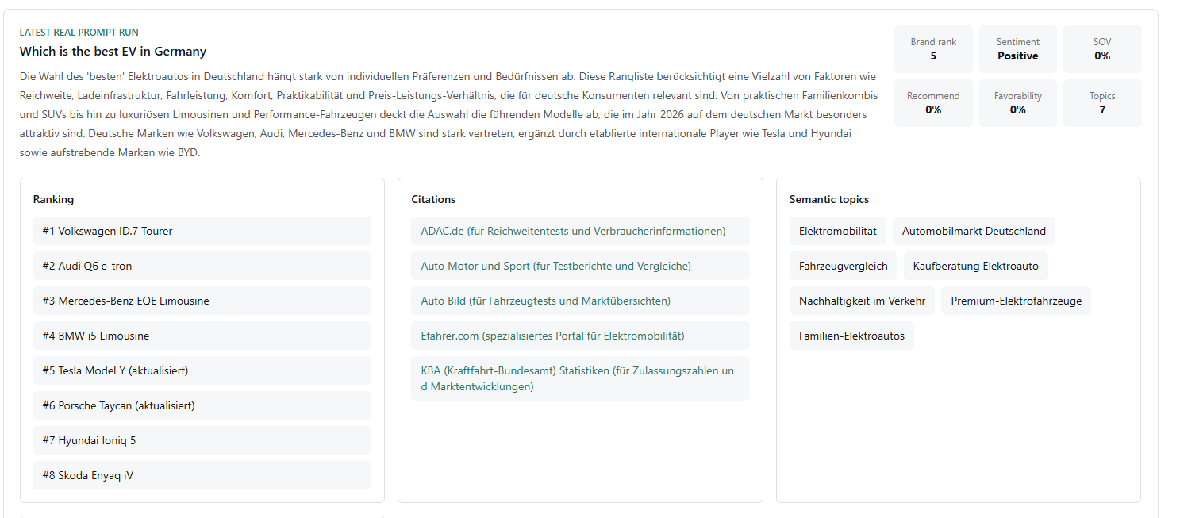Click #7 Hyundai Ioniq 5 row

coord(202,440)
